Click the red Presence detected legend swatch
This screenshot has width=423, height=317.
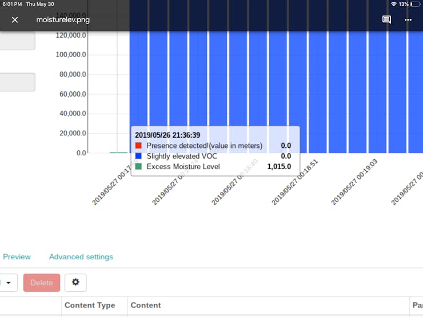pyautogui.click(x=138, y=146)
